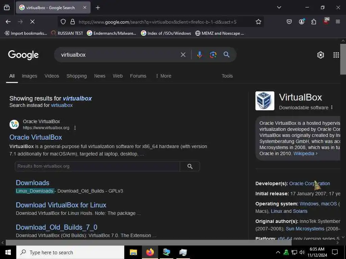Open the Endermanch/Malware bookmark
Screen dimensions: 346x259
(112, 33)
